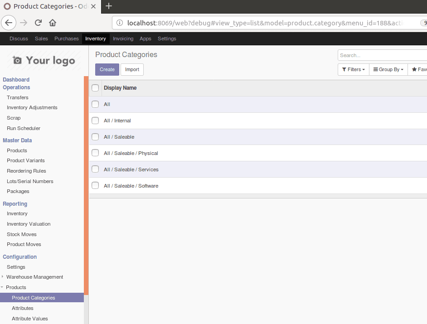Open the Group By dropdown

pos(388,69)
